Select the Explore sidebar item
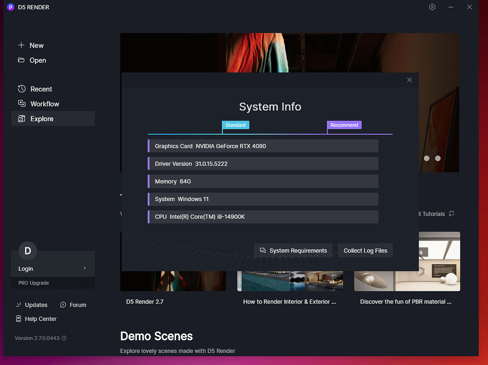Image resolution: width=488 pixels, height=365 pixels. pos(53,119)
